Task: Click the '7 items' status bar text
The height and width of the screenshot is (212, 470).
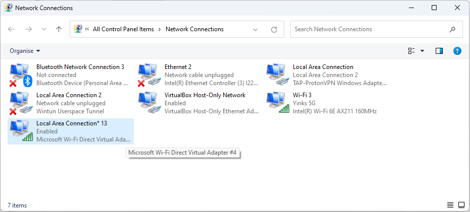Action: tap(17, 205)
